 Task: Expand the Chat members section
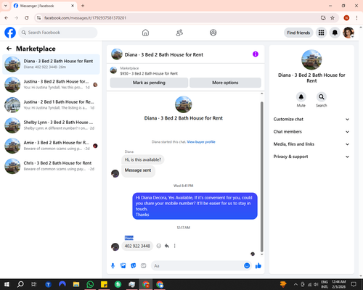coord(311,132)
